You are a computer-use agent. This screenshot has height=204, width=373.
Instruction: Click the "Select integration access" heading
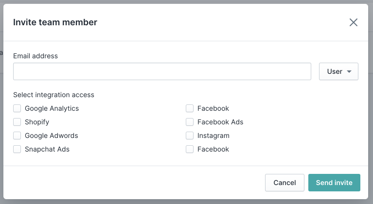[53, 95]
